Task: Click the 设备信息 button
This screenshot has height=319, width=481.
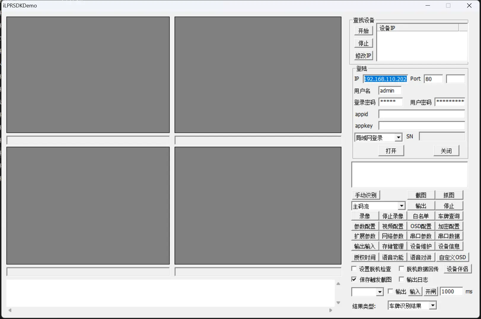Action: pos(449,246)
